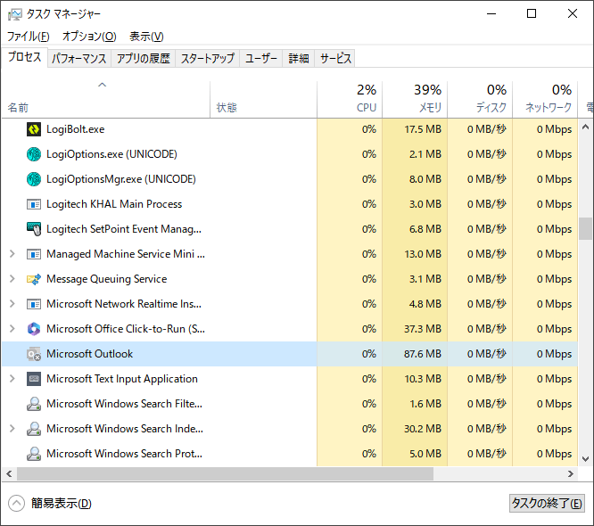Click the Microsoft Outlook process icon
The height and width of the screenshot is (526, 594).
pyautogui.click(x=34, y=354)
